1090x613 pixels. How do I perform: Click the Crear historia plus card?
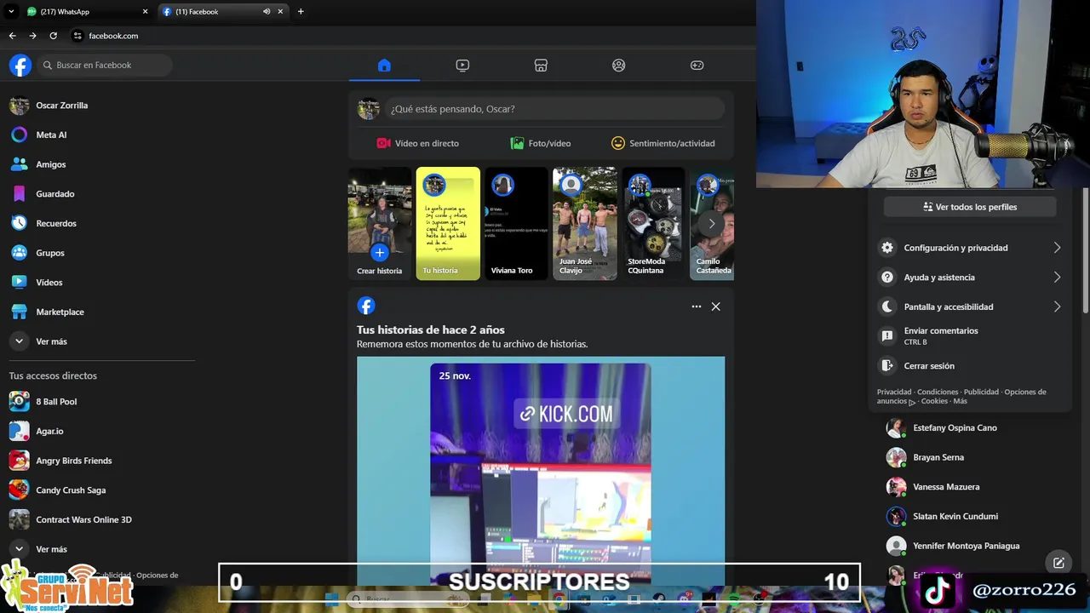(x=380, y=224)
